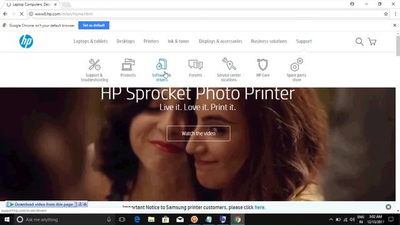Viewport: 400px width, 225px height.
Task: Open the Desktops menu
Action: [126, 41]
